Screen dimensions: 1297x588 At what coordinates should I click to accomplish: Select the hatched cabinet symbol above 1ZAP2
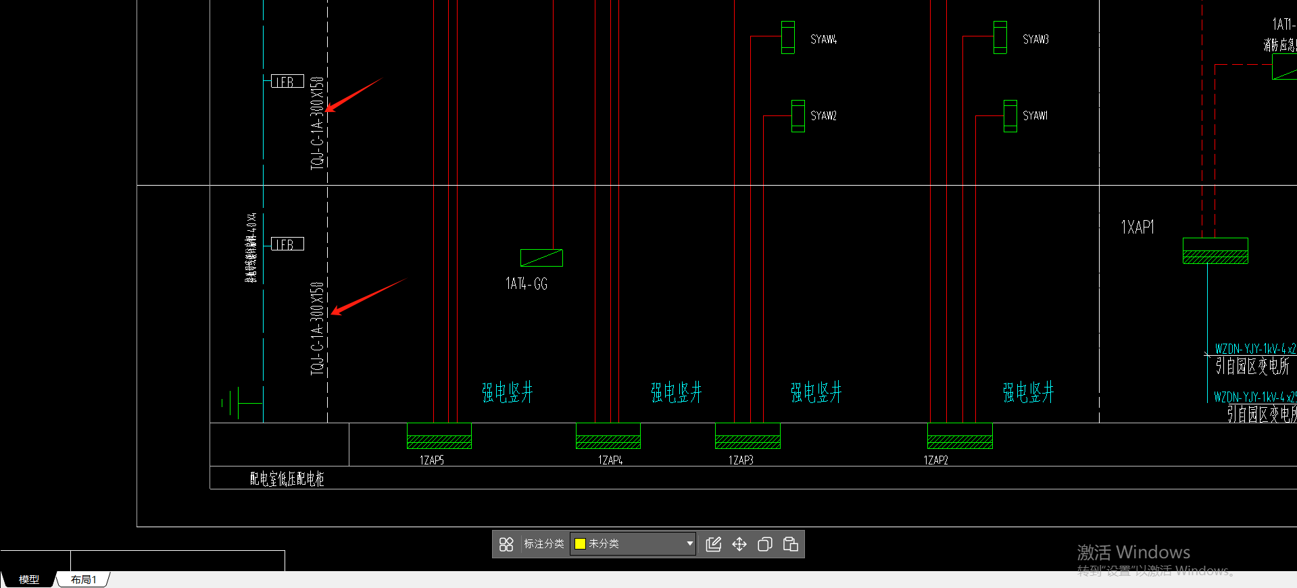960,436
